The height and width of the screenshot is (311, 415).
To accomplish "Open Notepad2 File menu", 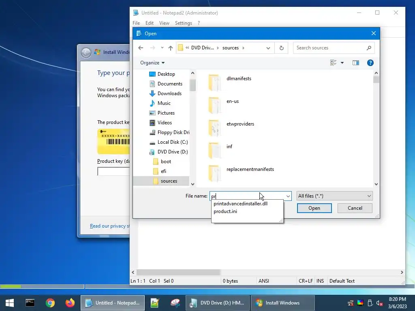I will coord(136,23).
